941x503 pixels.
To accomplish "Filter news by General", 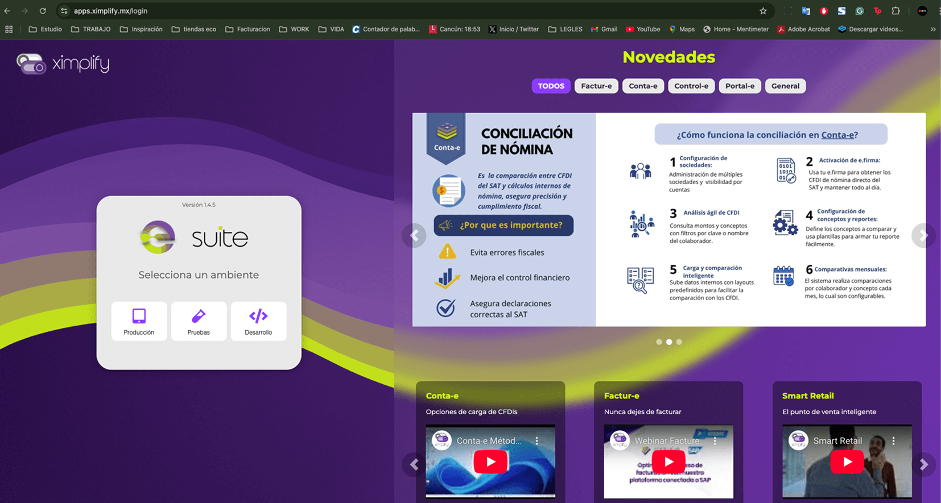I will click(785, 86).
